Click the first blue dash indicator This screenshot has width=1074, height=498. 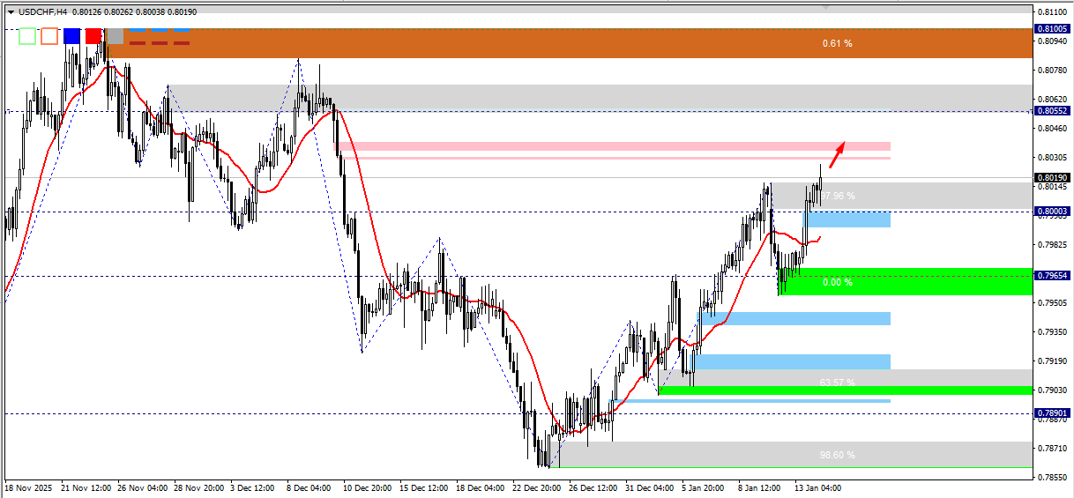(138, 29)
